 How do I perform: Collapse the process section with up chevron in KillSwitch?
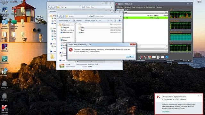point(166,12)
